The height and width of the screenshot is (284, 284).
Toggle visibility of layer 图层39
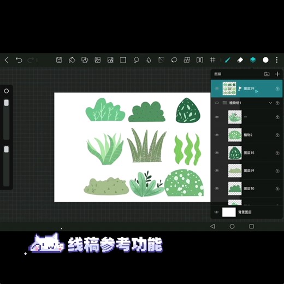pyautogui.click(x=217, y=88)
